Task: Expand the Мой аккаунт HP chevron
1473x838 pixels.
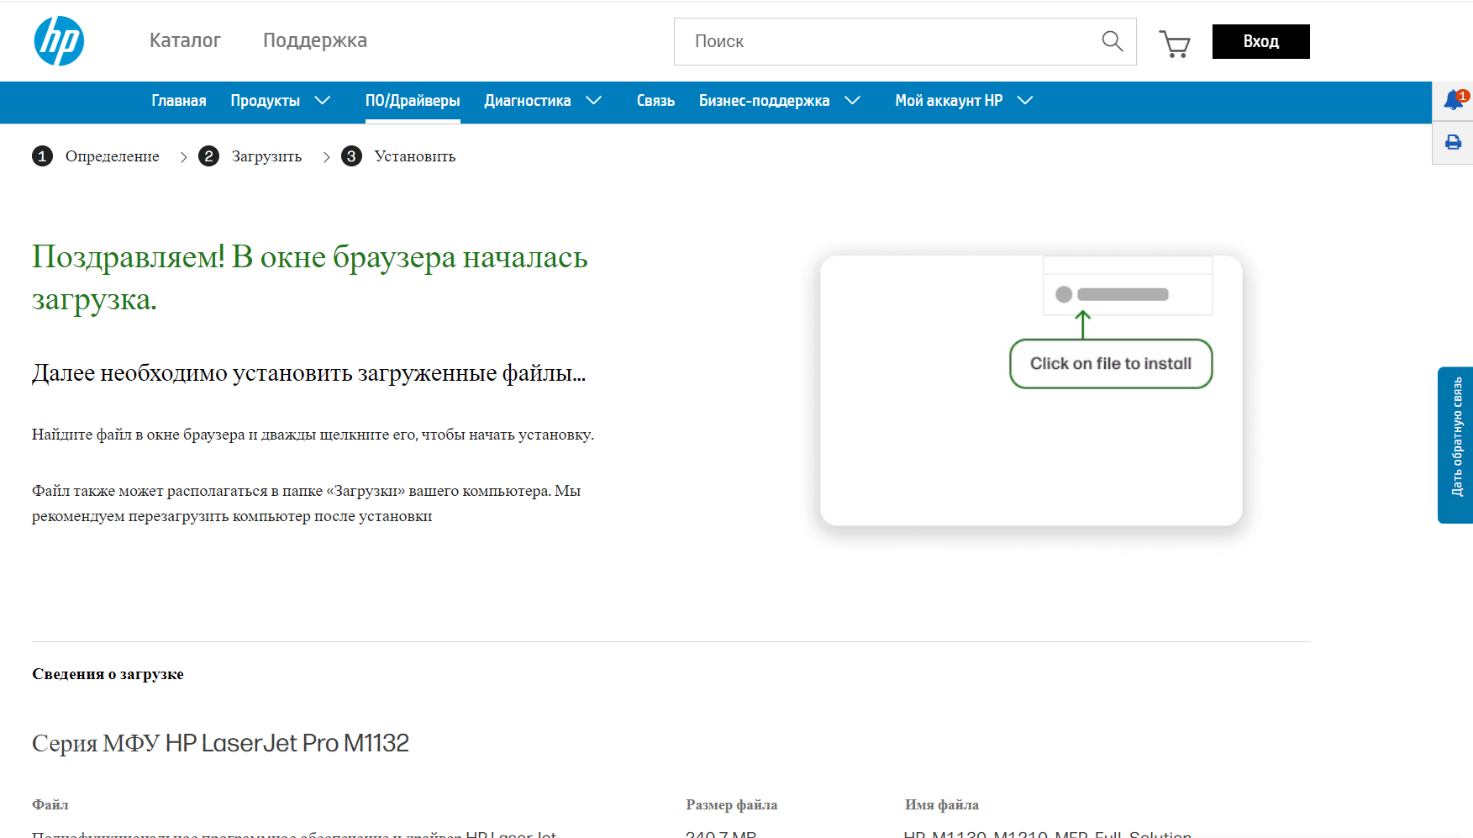Action: pyautogui.click(x=1024, y=101)
